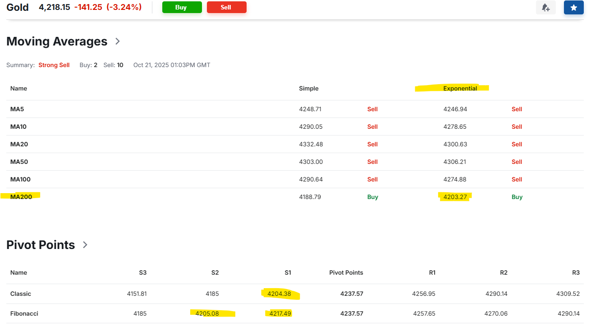The height and width of the screenshot is (326, 591).
Task: Click the create alert bell icon
Action: [545, 8]
